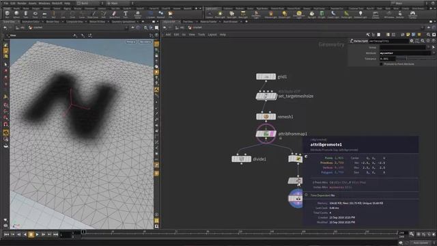
Task: Click the attribfrommap1 node
Action: tap(266, 134)
